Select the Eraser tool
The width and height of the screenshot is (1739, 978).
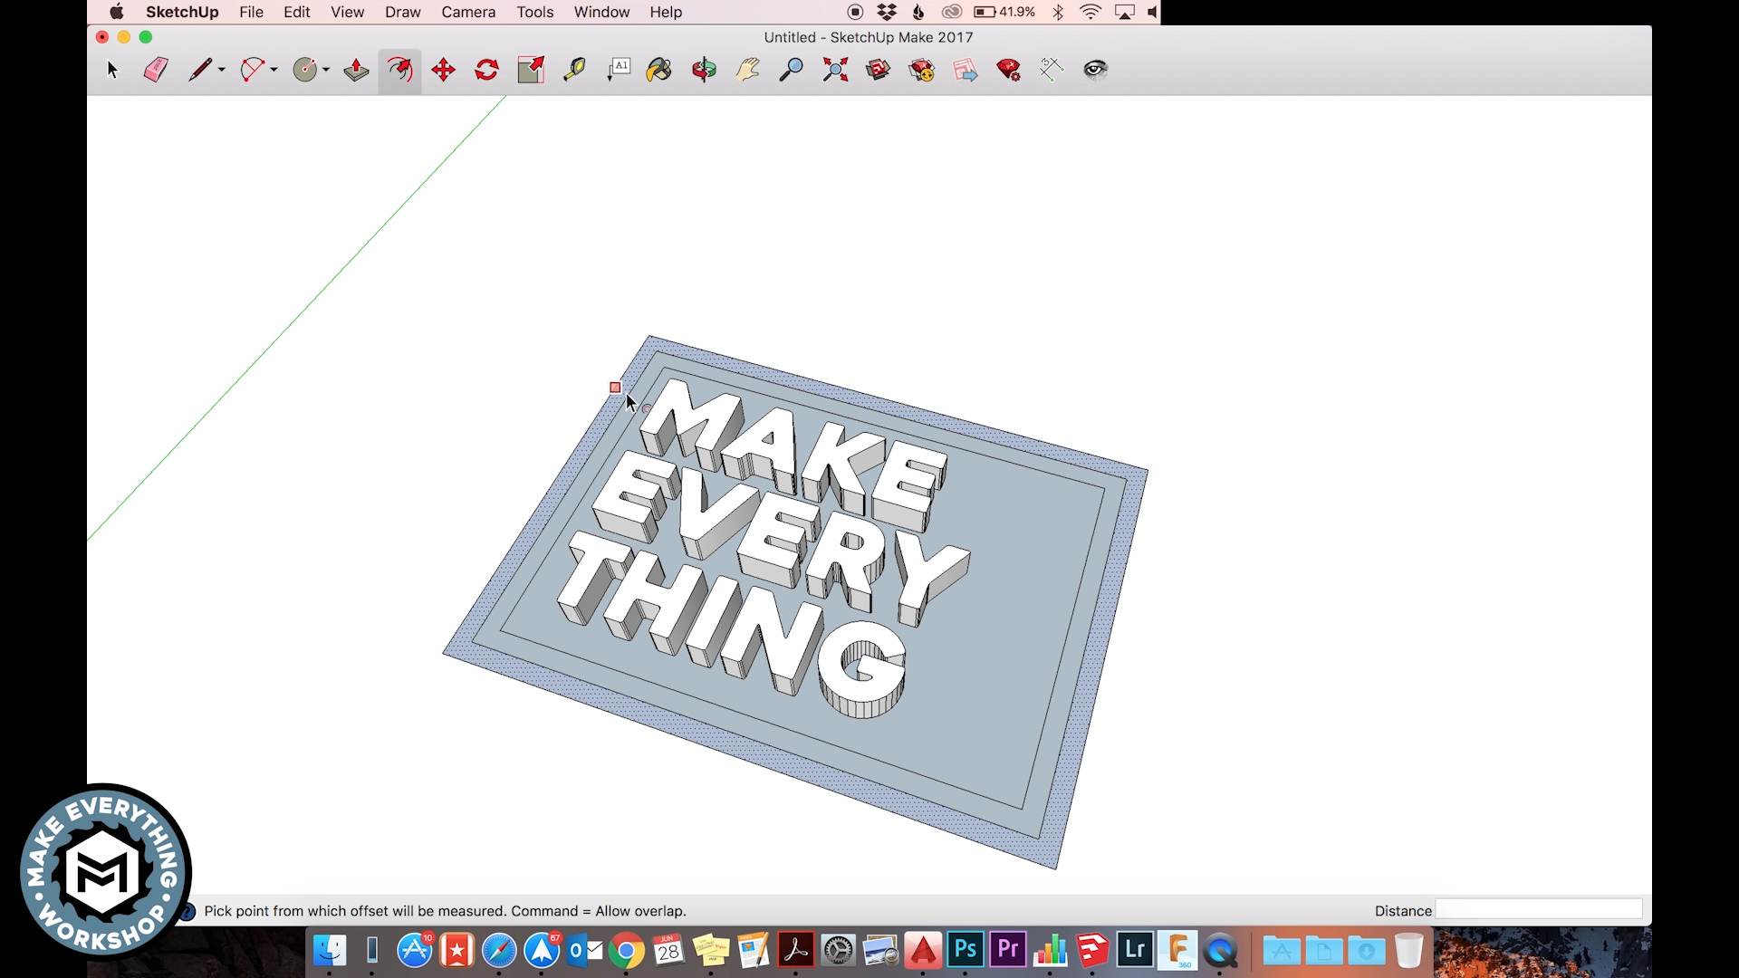156,70
